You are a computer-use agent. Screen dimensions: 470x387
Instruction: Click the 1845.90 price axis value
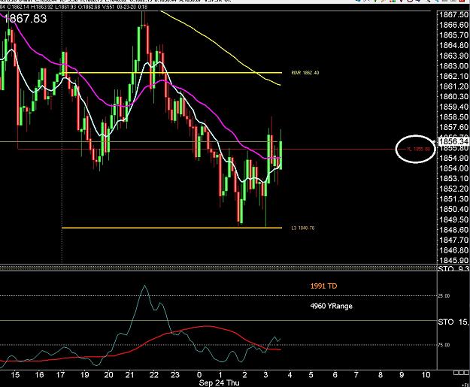[x=453, y=260]
